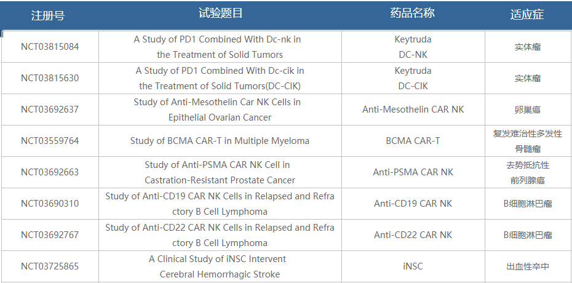Viewport: 572px width, 283px height.
Task: Click registration number NCT03815084
Action: click(x=50, y=47)
